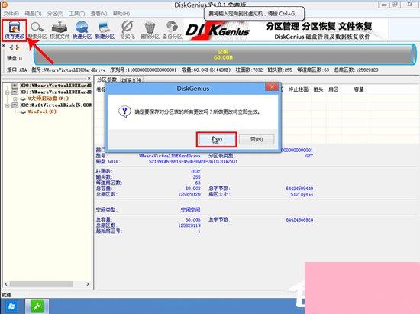Click the HD2 hard drive icon in tree

click(15, 105)
